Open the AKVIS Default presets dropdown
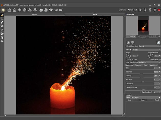161x120 pixels. click(143, 97)
